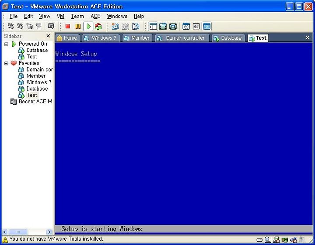Open the File menu
Image resolution: width=315 pixels, height=245 pixels.
coord(14,16)
